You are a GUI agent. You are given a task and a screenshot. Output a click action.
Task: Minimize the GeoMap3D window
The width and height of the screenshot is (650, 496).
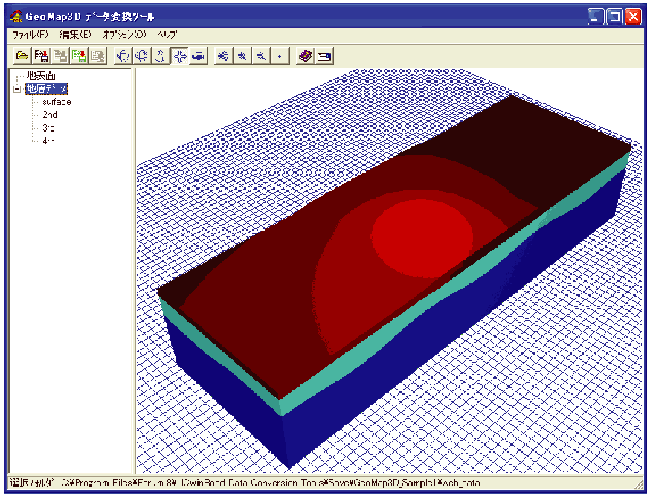(x=596, y=16)
